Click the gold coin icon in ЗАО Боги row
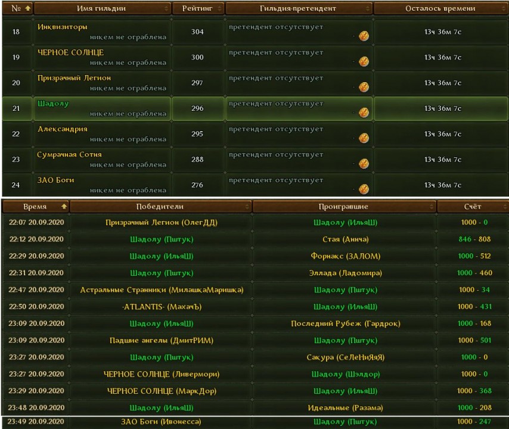 pos(364,189)
